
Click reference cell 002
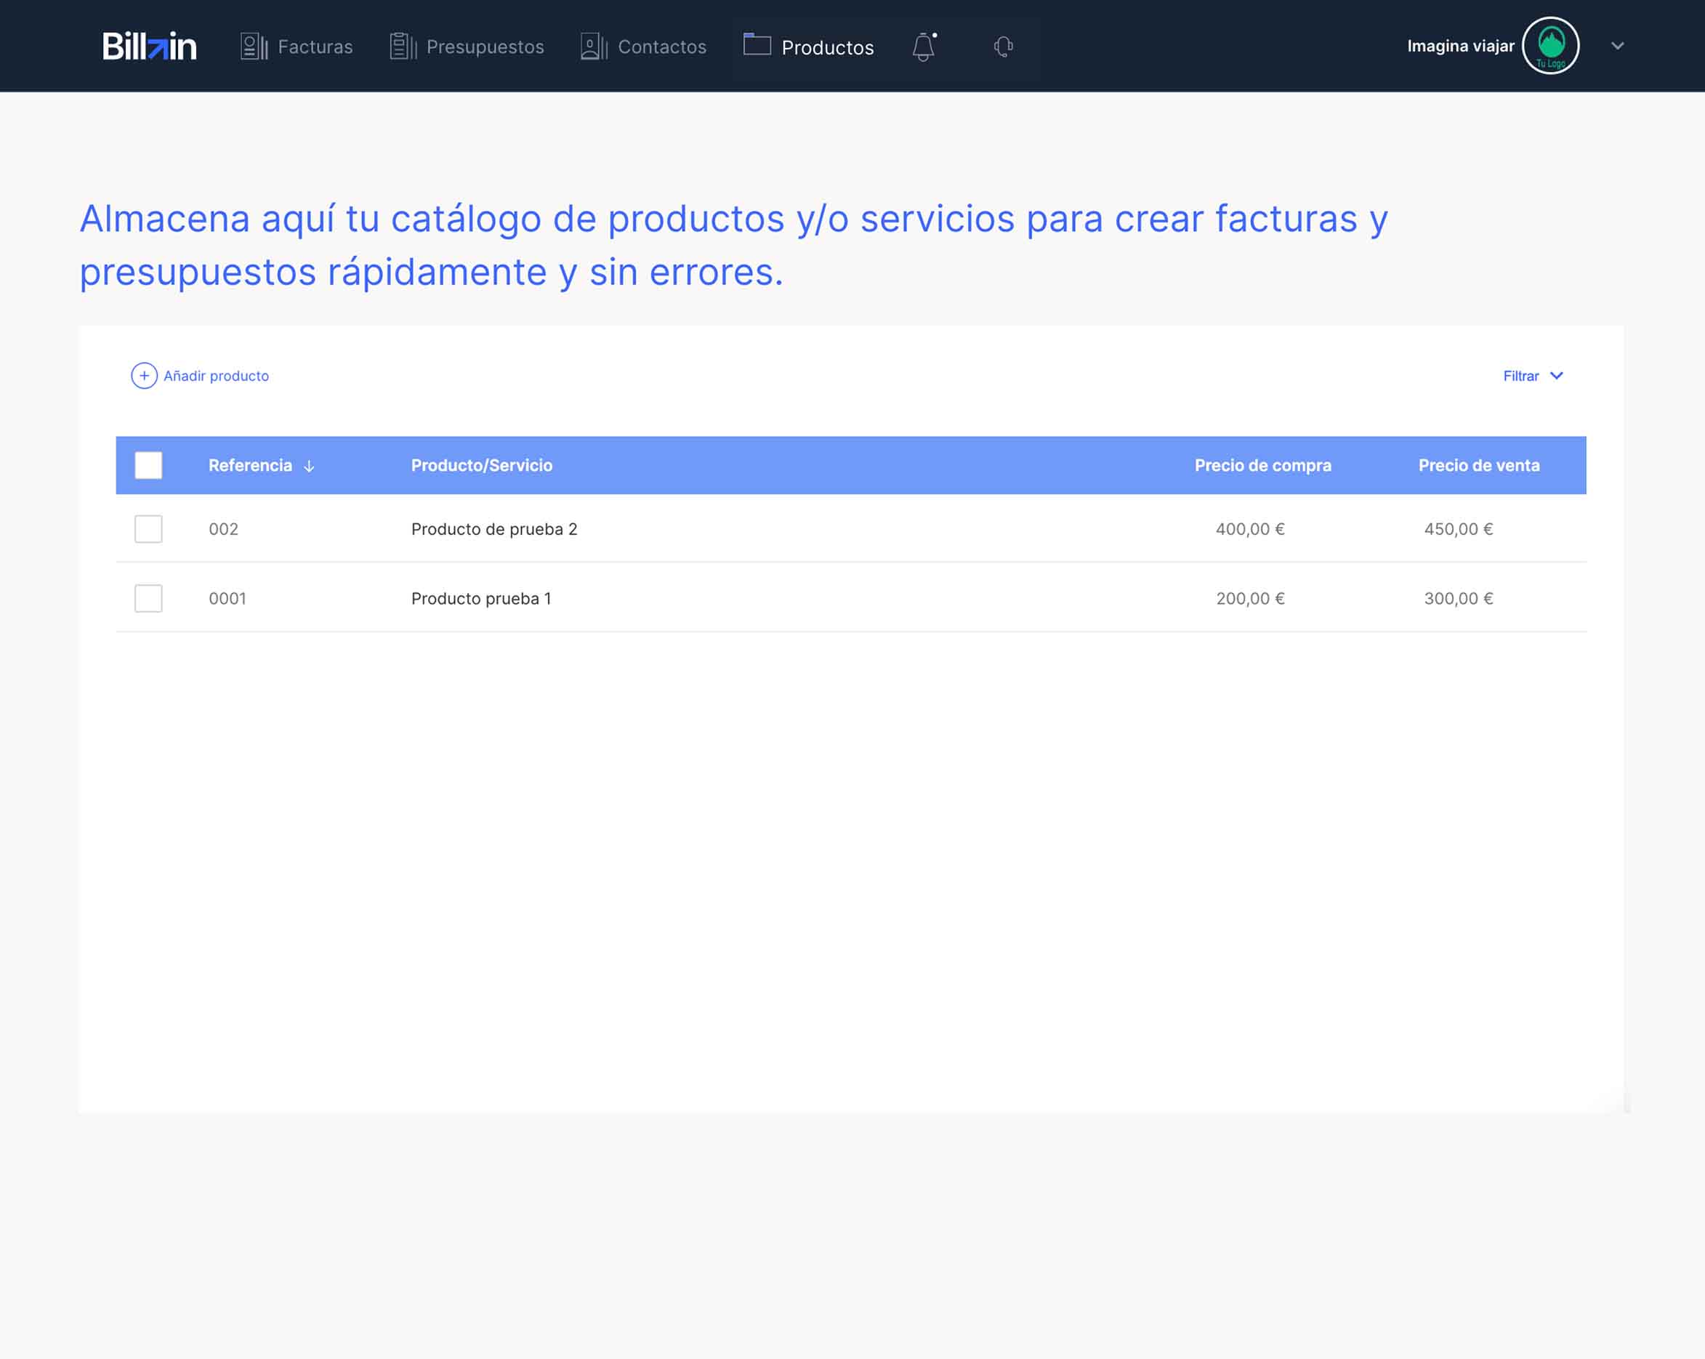coord(223,529)
